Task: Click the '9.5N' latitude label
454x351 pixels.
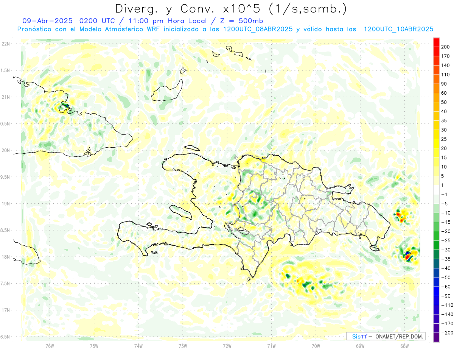Action: [x=5, y=177]
